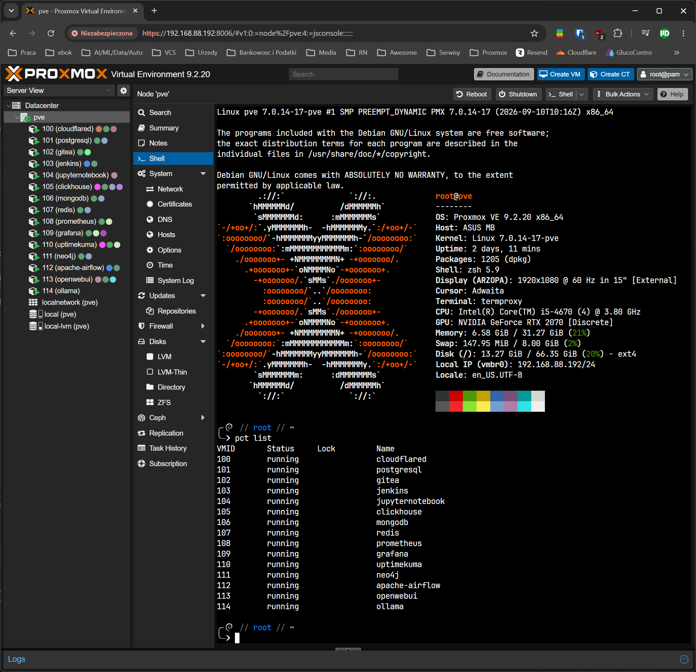Image resolution: width=696 pixels, height=672 pixels.
Task: Open ZFS disks page
Action: coord(173,402)
